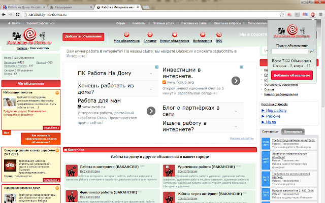Click подробнее on casino operator listing
The height and width of the screenshot is (203, 325).
[x=51, y=180]
